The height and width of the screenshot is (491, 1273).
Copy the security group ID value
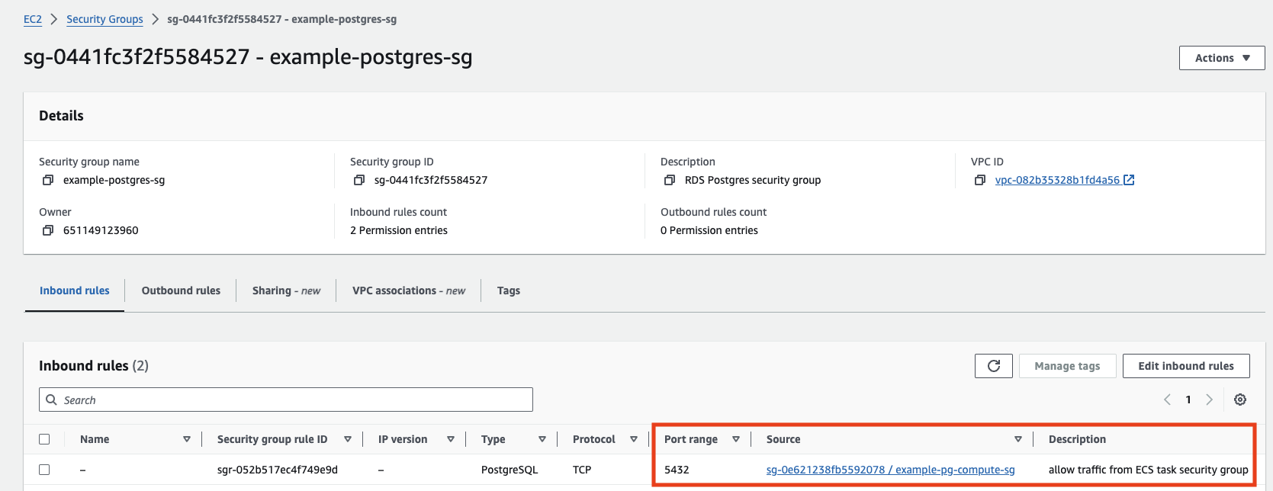coord(359,180)
